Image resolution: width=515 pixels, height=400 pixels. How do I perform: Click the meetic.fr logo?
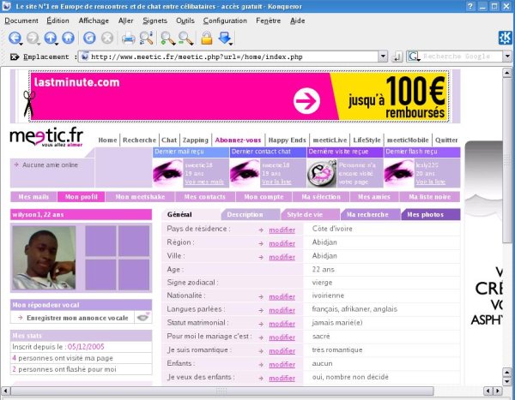[46, 137]
